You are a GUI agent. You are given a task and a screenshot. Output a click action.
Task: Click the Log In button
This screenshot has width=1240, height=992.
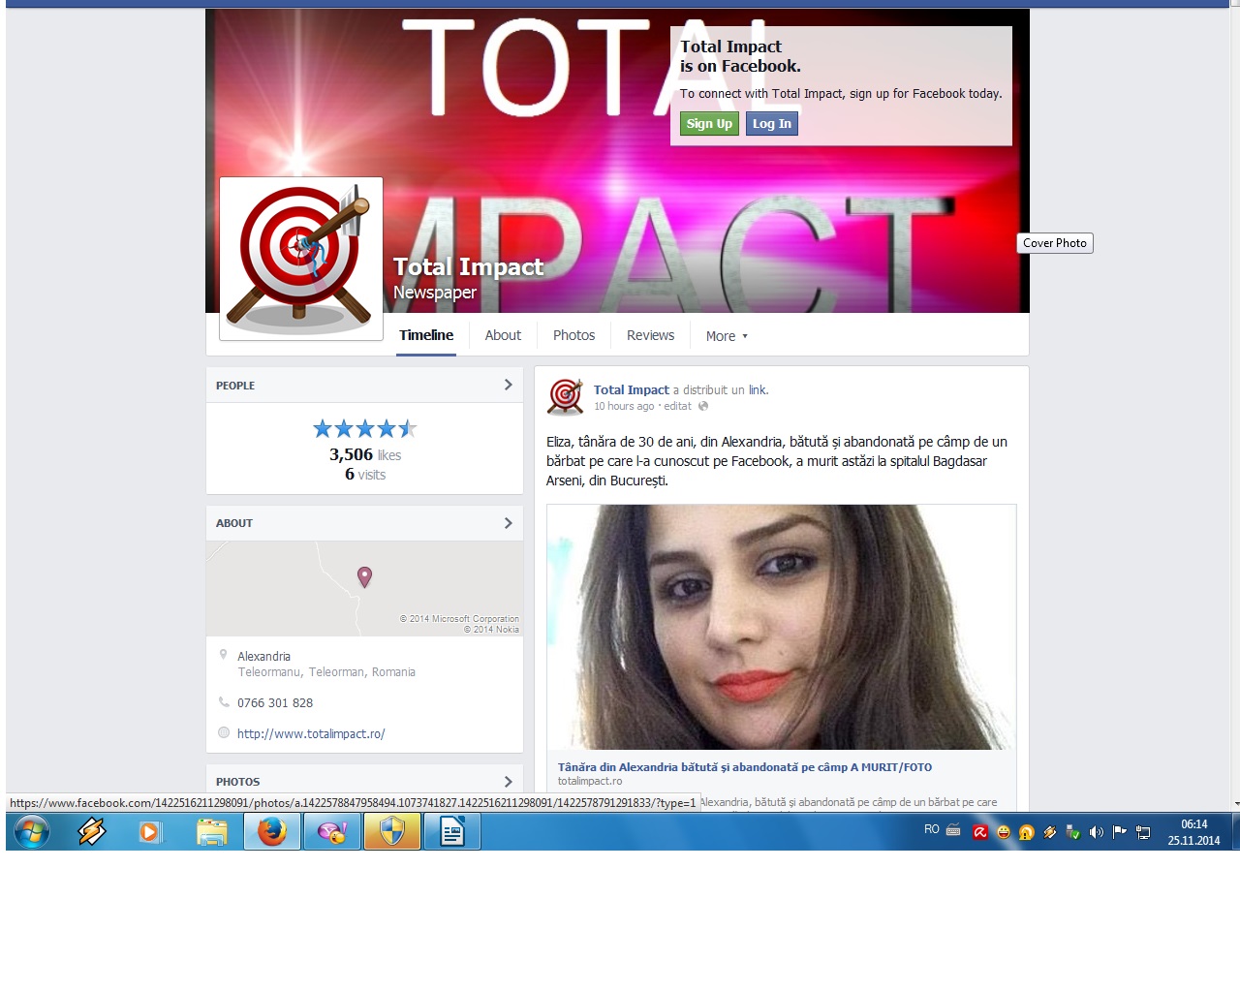pyautogui.click(x=771, y=124)
